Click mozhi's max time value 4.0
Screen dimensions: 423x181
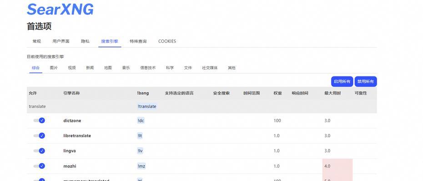click(327, 166)
